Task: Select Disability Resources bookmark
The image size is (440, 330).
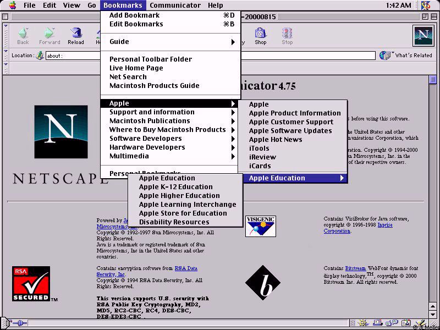Action: pos(185,222)
